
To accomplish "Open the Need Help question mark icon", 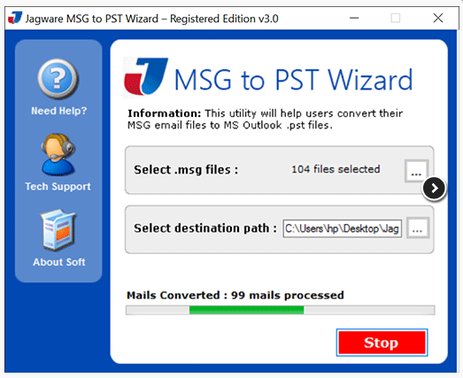I will click(58, 79).
